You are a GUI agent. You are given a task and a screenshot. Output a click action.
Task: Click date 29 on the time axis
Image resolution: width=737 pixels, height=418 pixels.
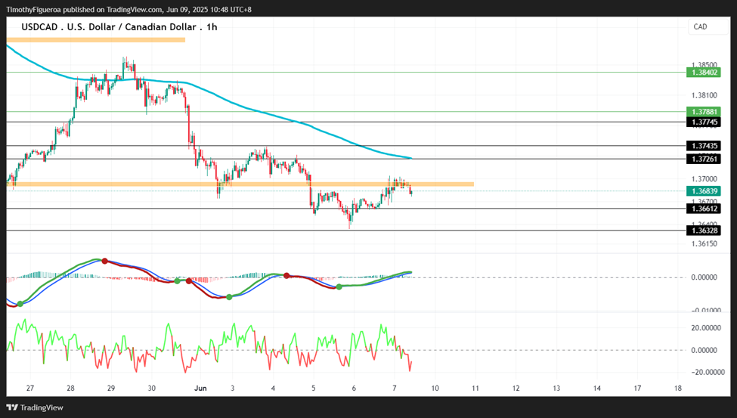click(111, 388)
